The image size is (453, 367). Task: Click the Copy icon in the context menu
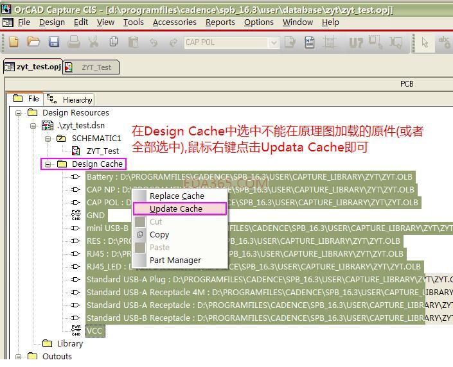click(140, 234)
